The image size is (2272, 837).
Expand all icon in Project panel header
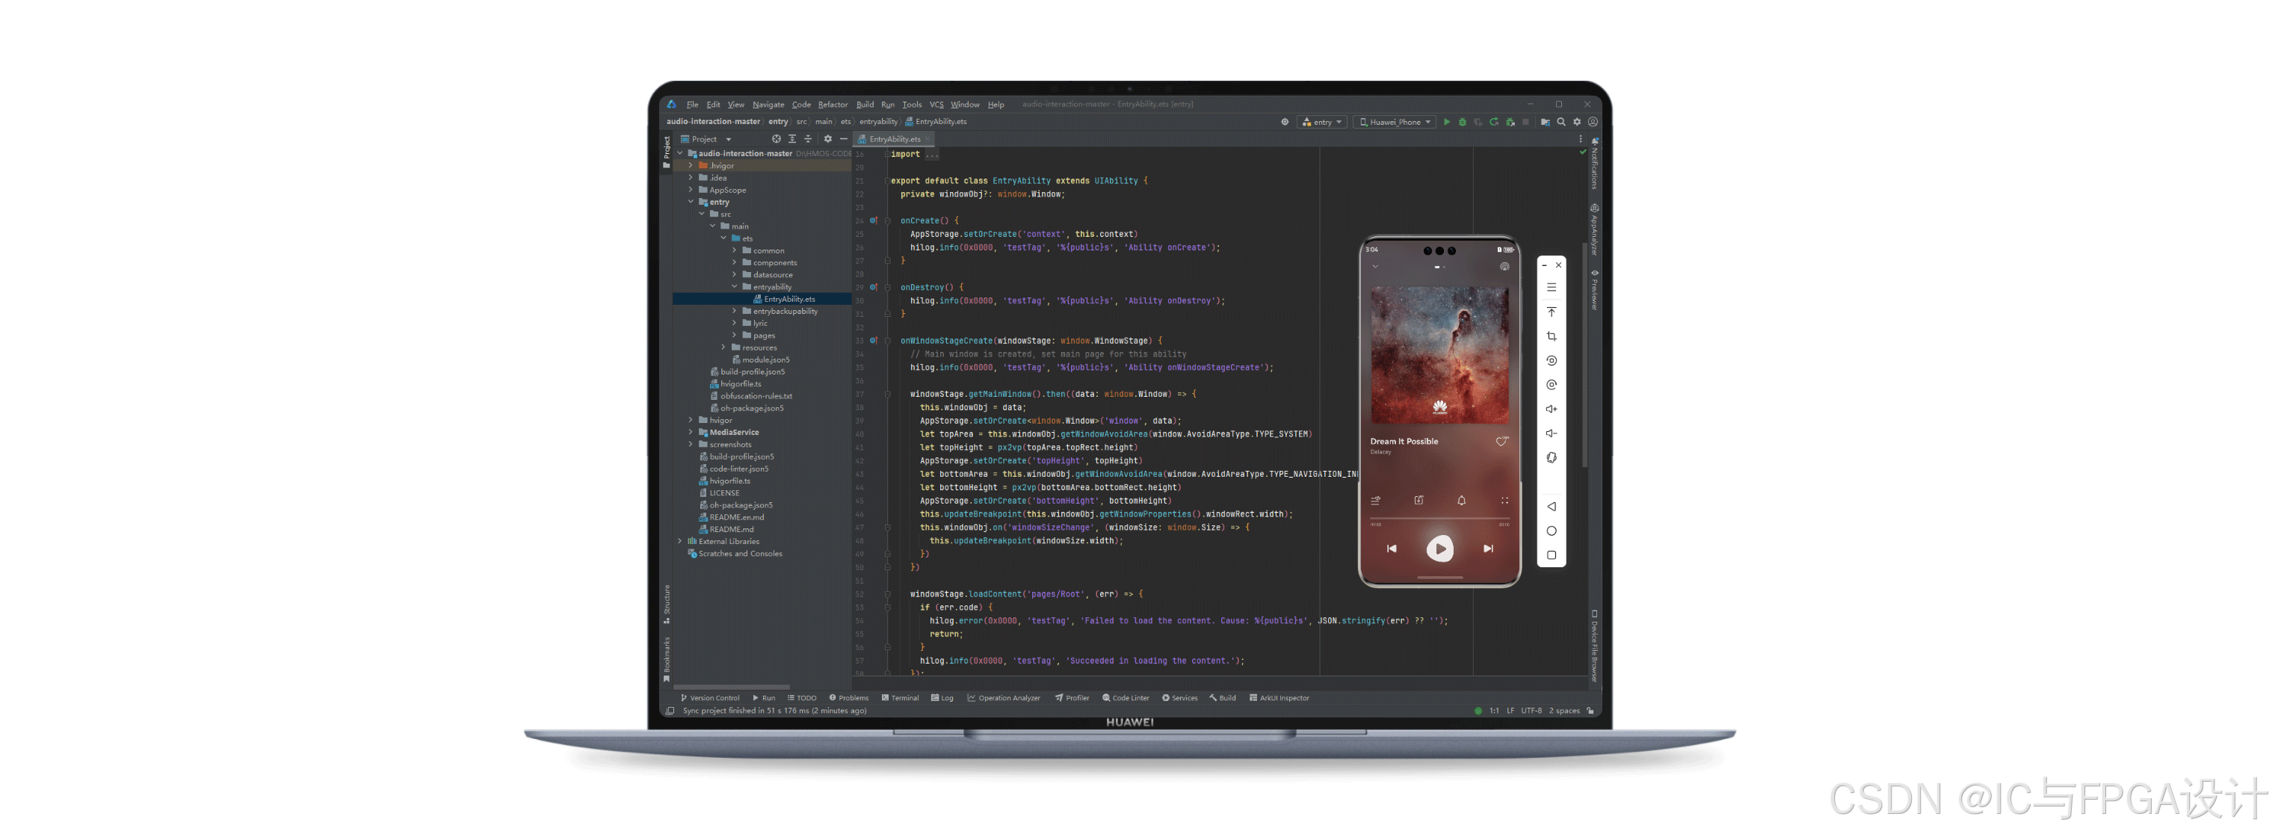click(x=792, y=138)
